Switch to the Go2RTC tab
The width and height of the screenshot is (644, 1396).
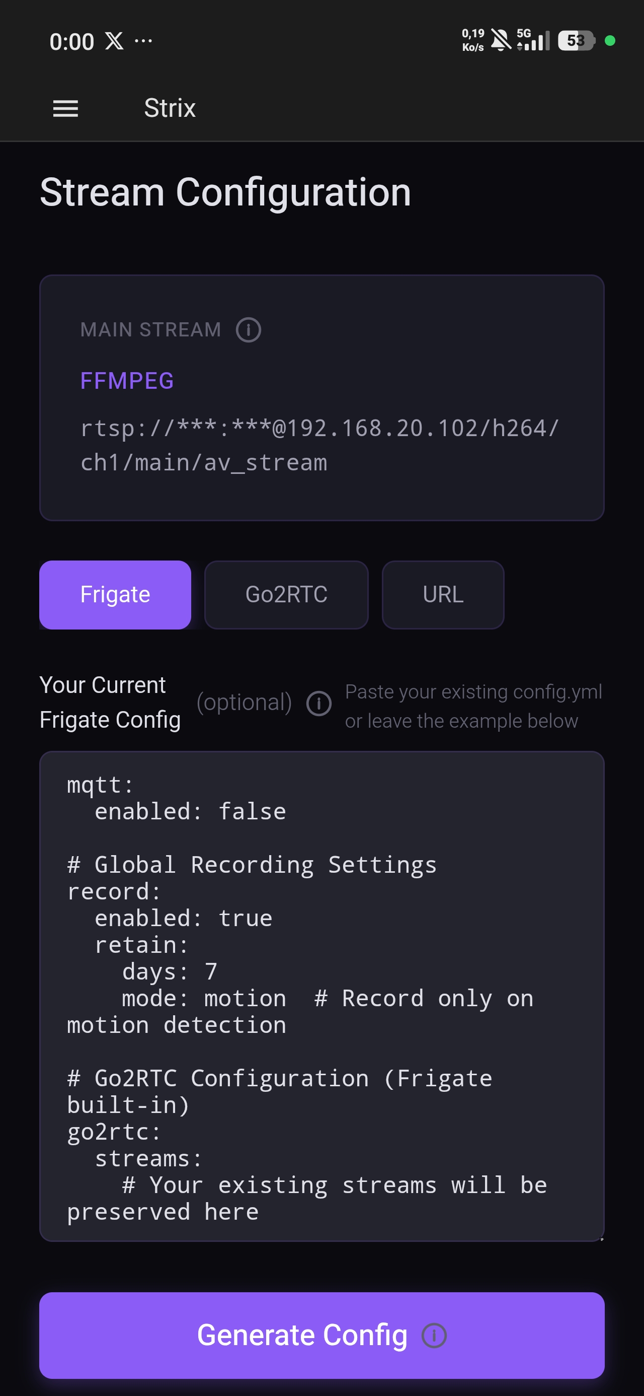[286, 594]
